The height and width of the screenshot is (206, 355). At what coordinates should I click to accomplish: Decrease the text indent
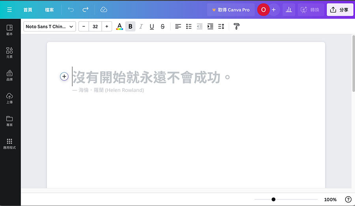coord(200,26)
